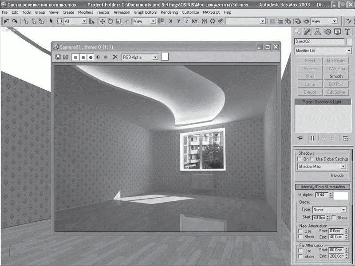The height and width of the screenshot is (266, 355).
Task: Open the Graph Editors menu
Action: click(x=145, y=12)
